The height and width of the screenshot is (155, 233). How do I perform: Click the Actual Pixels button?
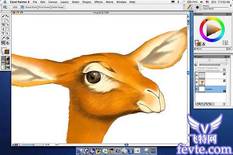click(x=31, y=7)
